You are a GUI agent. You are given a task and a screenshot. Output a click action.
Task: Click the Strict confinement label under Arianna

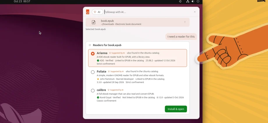[106, 64]
